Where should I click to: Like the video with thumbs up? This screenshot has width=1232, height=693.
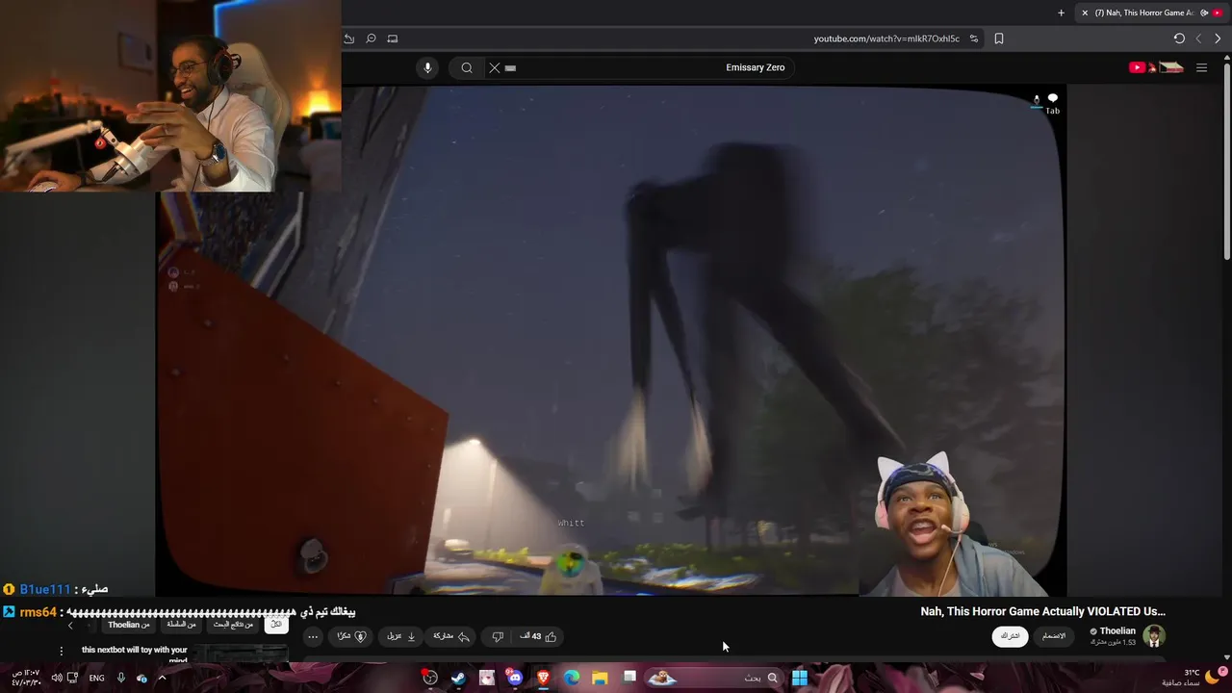538,636
